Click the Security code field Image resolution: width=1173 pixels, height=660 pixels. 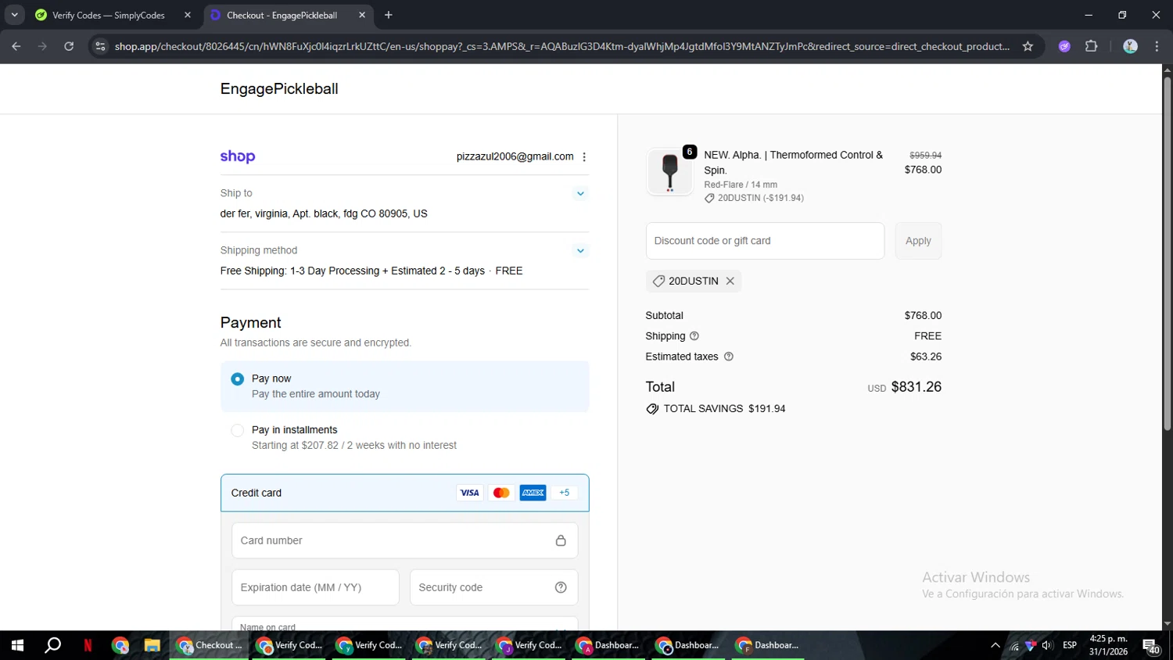(493, 587)
